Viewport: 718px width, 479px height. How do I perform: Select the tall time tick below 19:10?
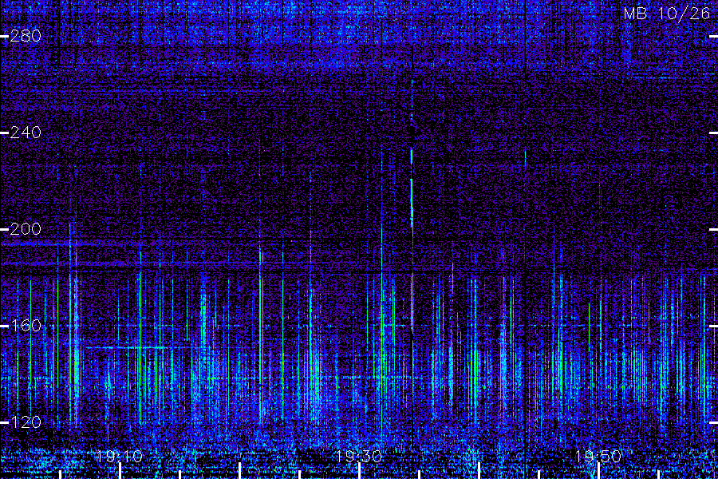point(120,471)
